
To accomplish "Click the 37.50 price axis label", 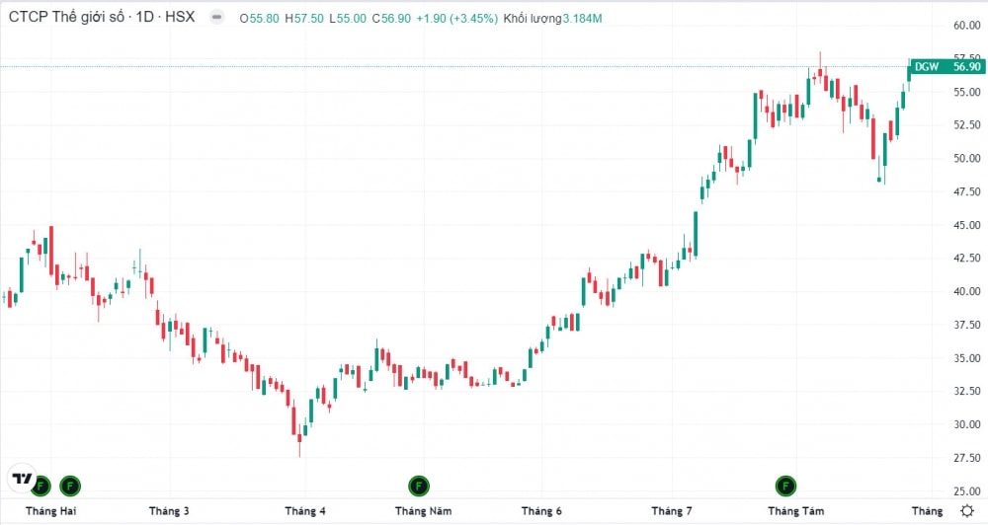I will (x=966, y=325).
